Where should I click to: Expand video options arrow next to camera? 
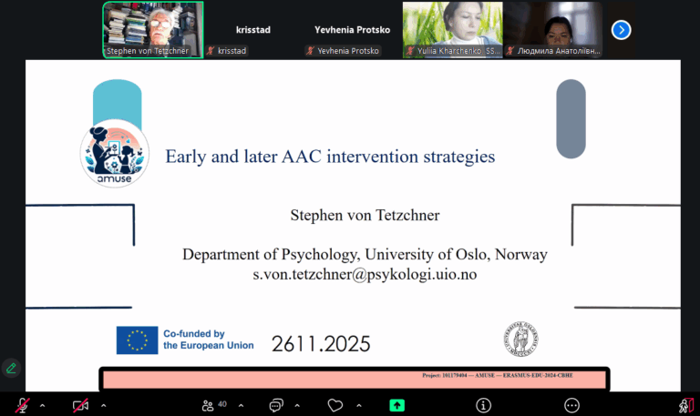(103, 405)
